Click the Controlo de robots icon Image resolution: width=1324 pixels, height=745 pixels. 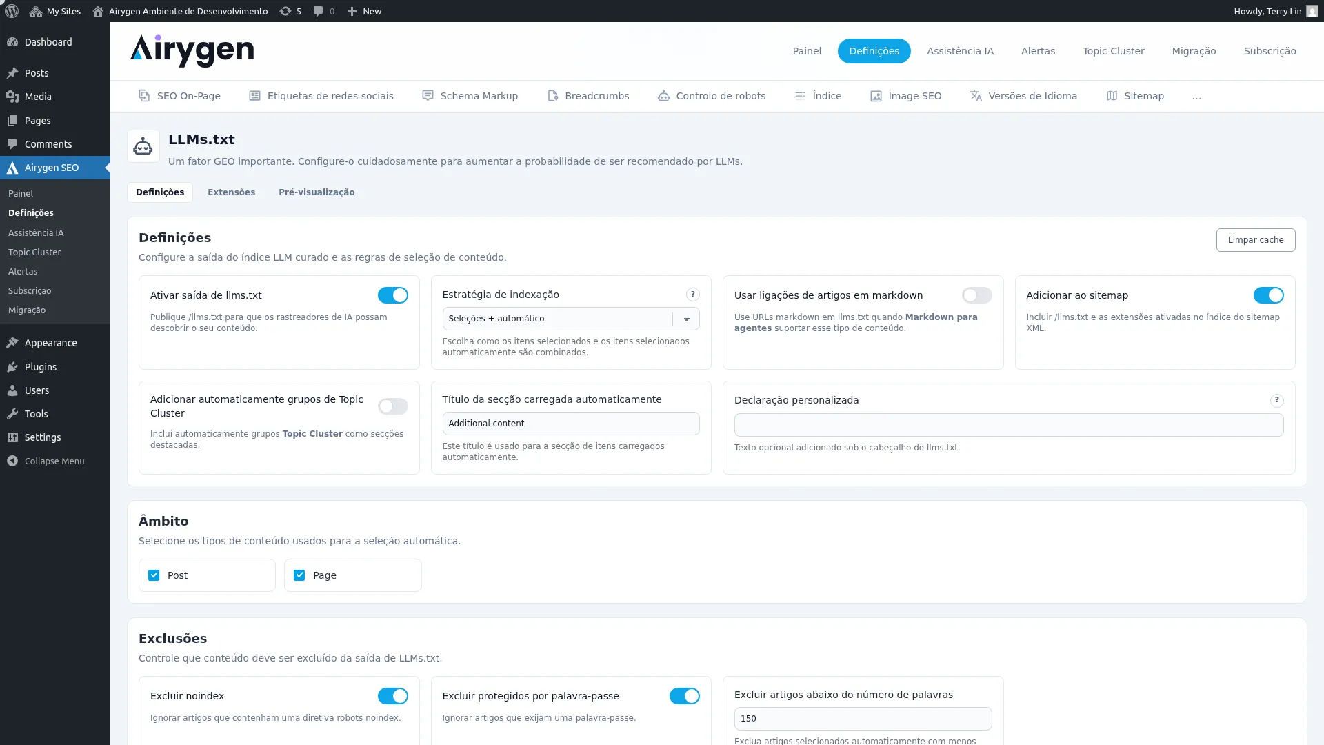coord(663,96)
